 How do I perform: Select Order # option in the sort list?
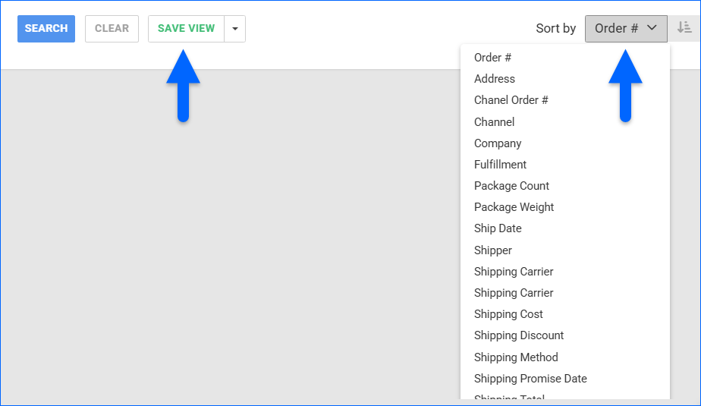tap(492, 58)
